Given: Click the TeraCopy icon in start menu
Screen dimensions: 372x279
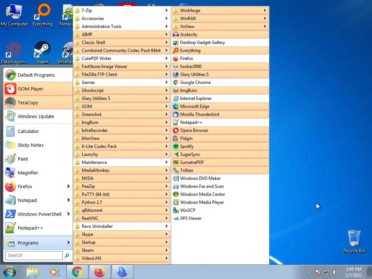Looking at the screenshot, I should (11, 102).
